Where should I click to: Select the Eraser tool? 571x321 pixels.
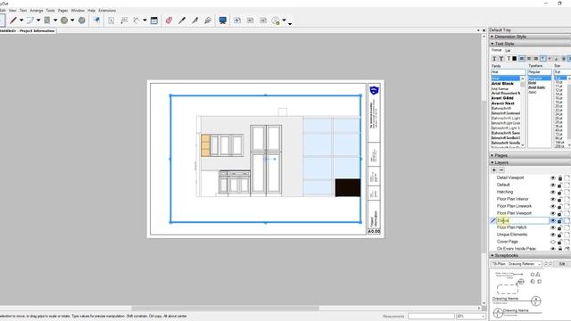tap(169, 21)
